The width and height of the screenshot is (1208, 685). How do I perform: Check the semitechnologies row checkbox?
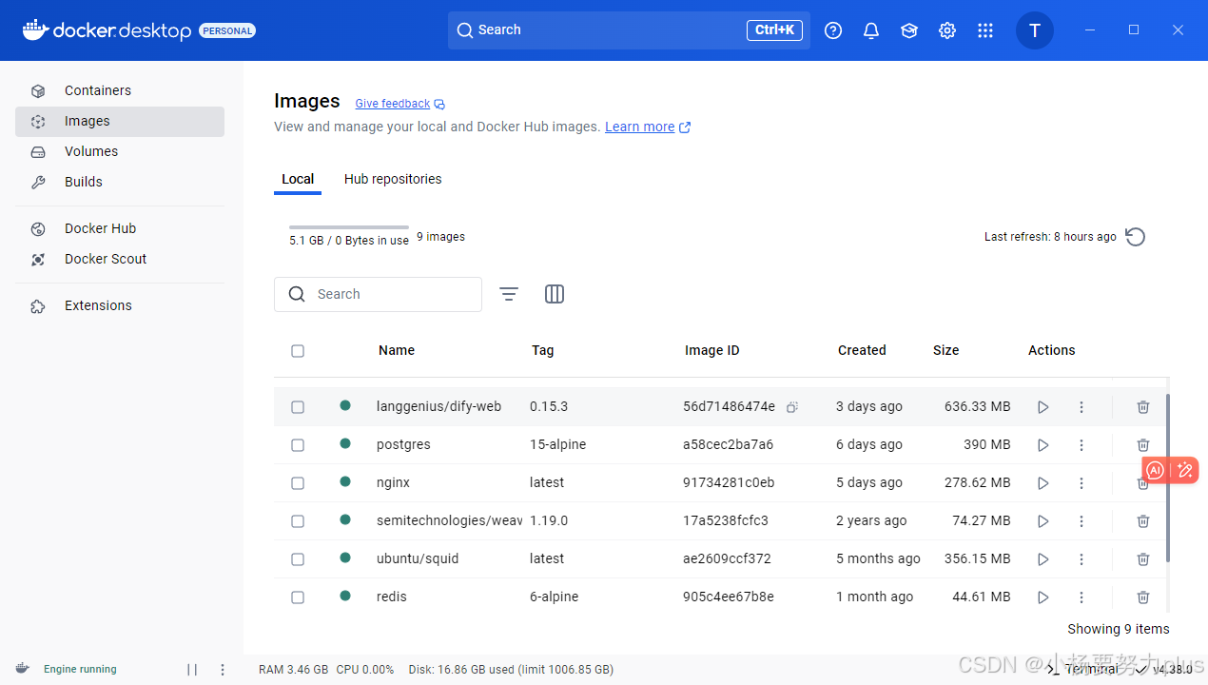pyautogui.click(x=298, y=521)
